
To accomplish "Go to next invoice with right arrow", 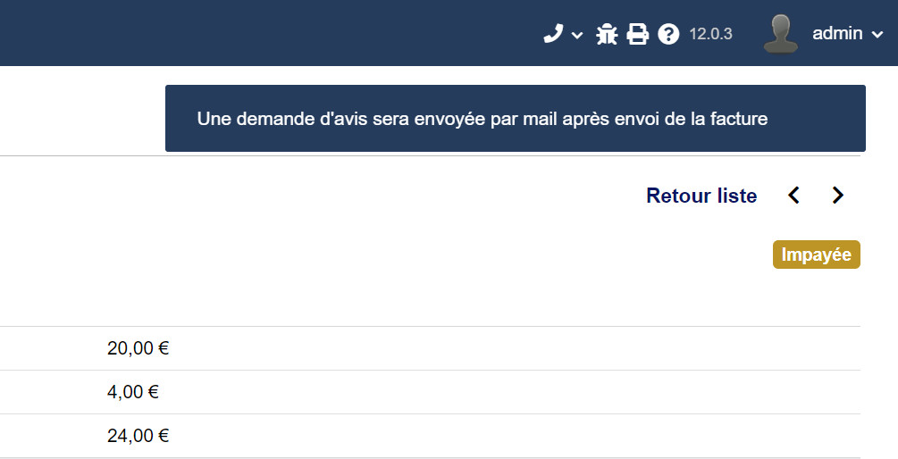I will 837,196.
